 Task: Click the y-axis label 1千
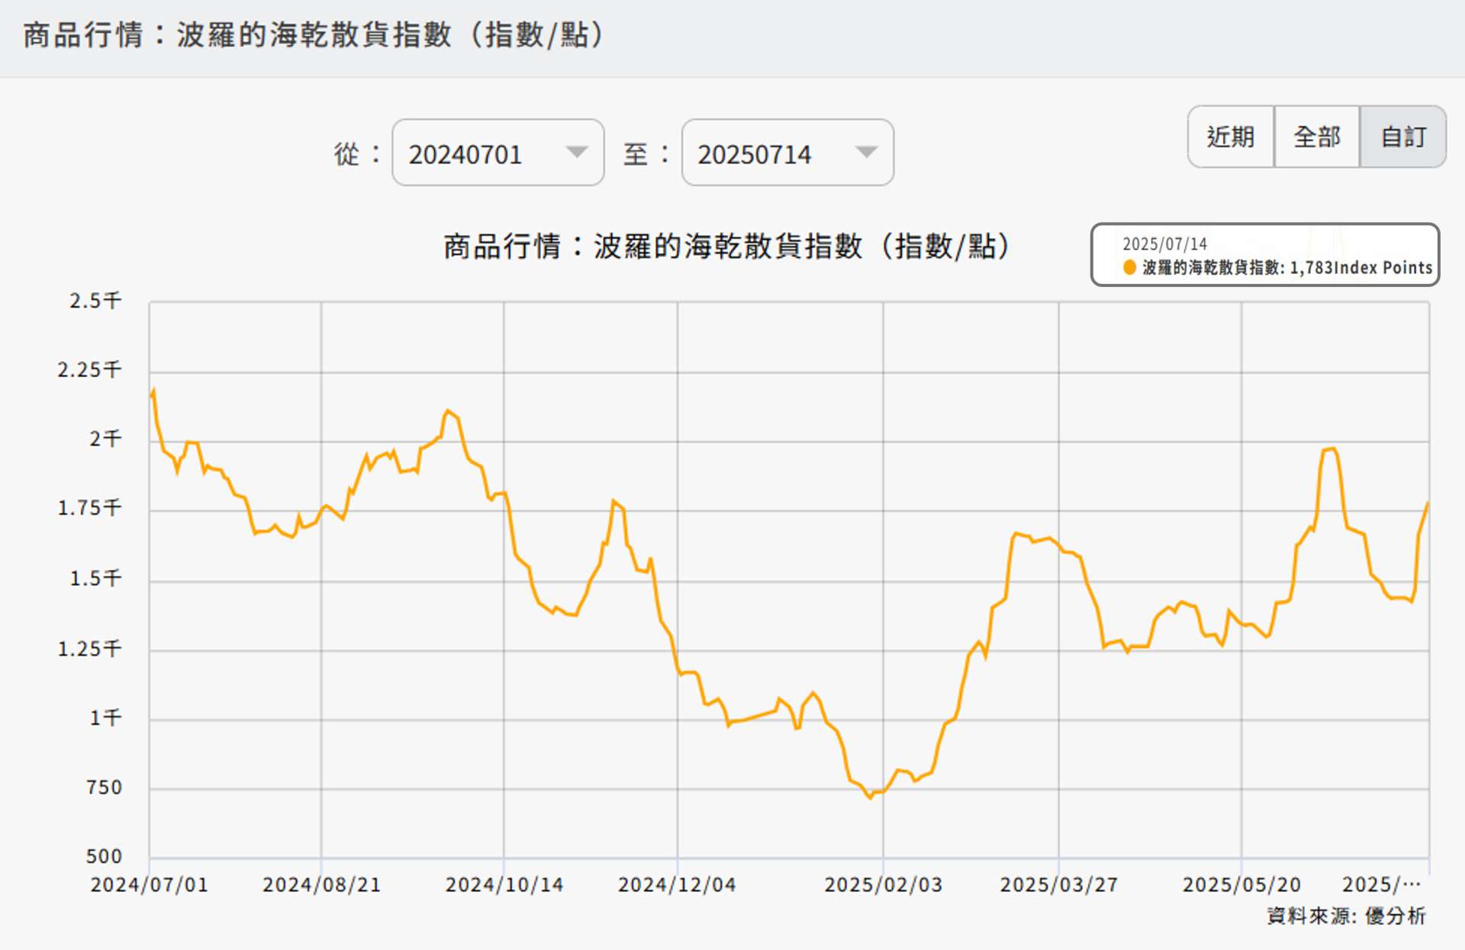click(105, 718)
